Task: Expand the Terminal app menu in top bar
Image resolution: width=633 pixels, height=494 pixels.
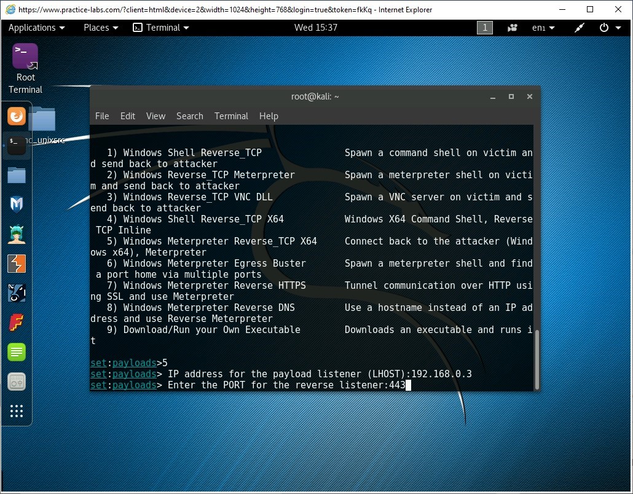Action: click(161, 28)
